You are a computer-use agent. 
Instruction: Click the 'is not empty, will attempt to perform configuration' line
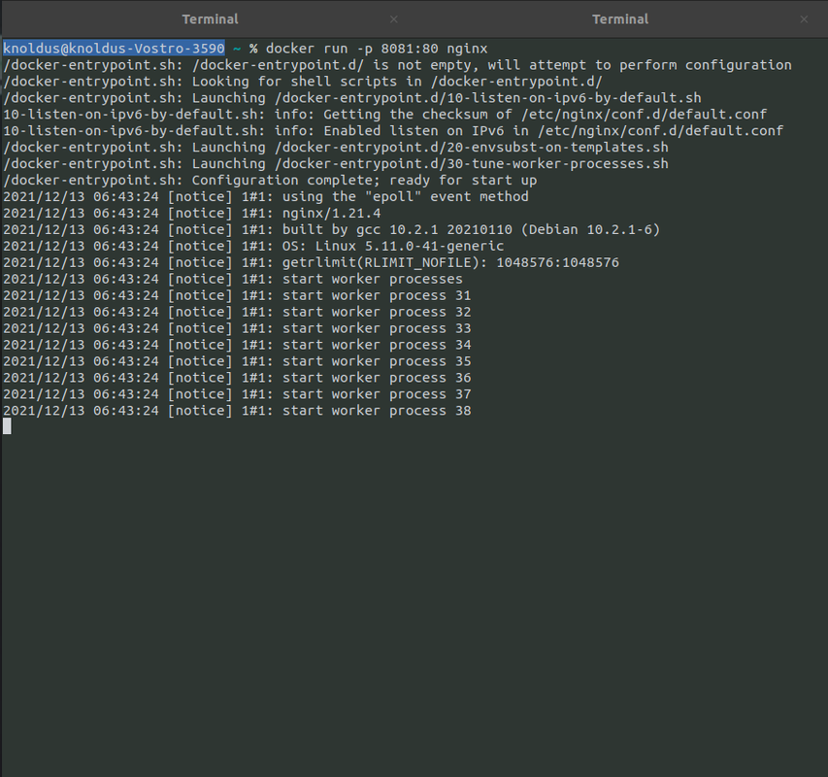coord(398,65)
